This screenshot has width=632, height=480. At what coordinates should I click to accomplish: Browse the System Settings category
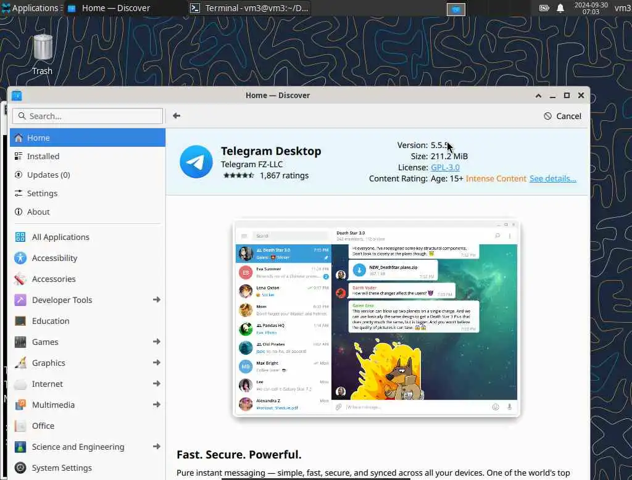point(88,468)
